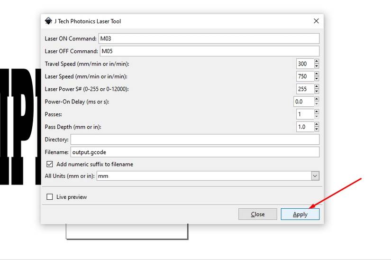The height and width of the screenshot is (260, 391).
Task: Click the Travel Speed (mm/min or in/min) label
Action: point(87,64)
